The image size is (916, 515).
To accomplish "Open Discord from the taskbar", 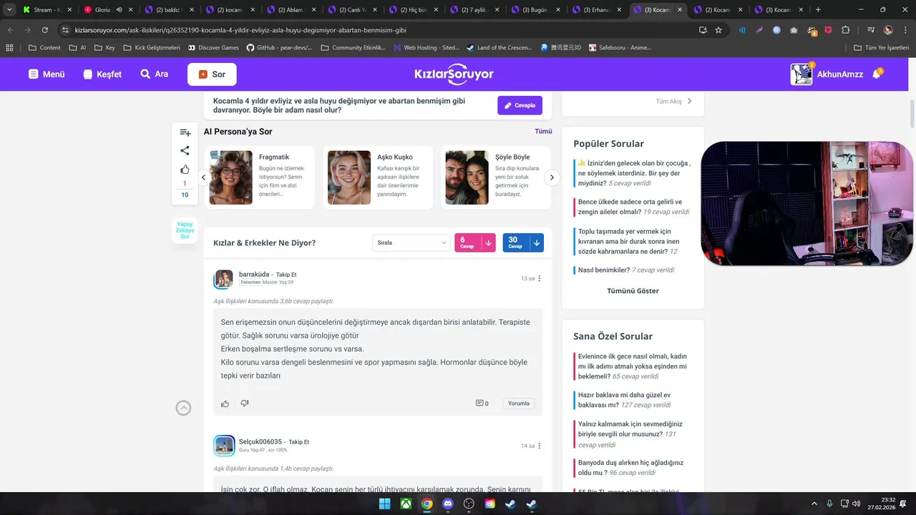I will pyautogui.click(x=448, y=503).
